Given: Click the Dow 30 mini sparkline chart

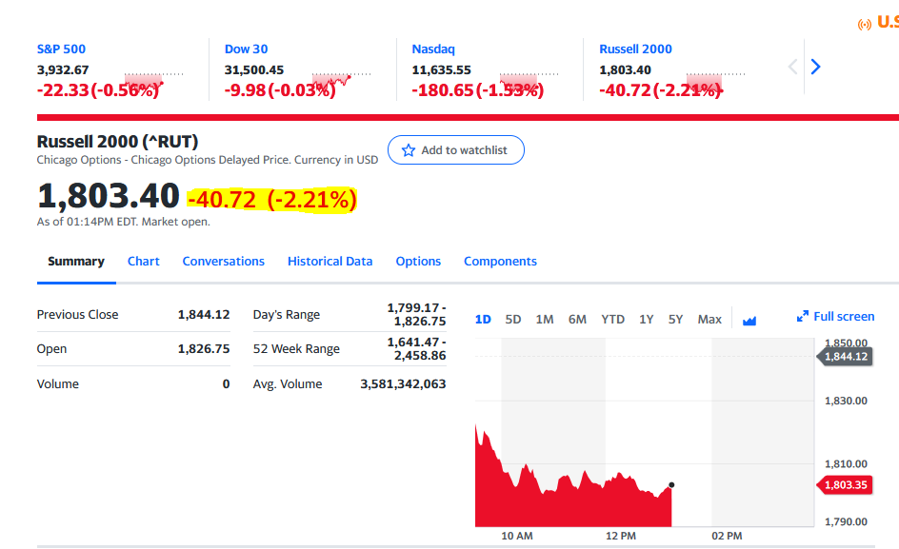Looking at the screenshot, I should pyautogui.click(x=341, y=84).
